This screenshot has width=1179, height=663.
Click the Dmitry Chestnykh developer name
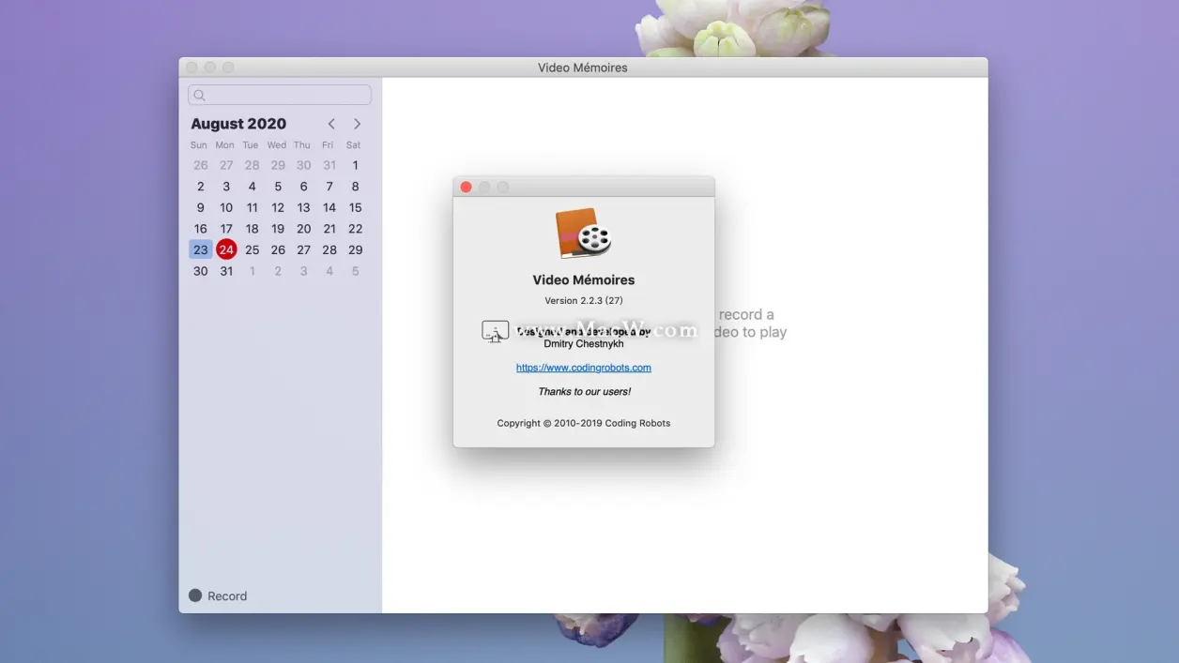tap(583, 343)
